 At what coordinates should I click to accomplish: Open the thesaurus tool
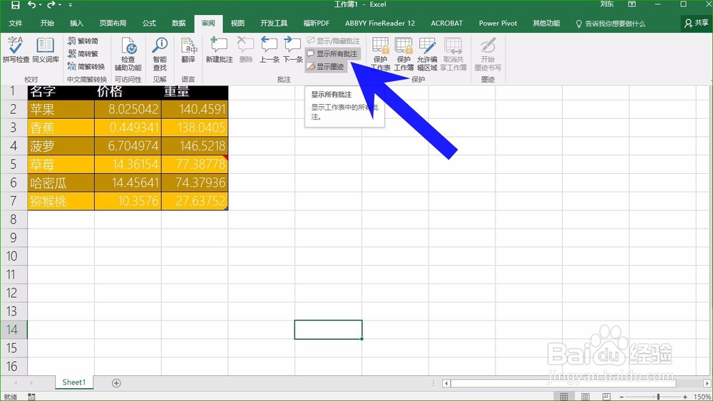[x=46, y=50]
